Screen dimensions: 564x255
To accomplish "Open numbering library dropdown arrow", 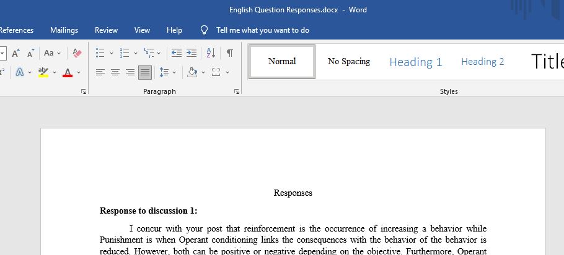I will pyautogui.click(x=136, y=53).
